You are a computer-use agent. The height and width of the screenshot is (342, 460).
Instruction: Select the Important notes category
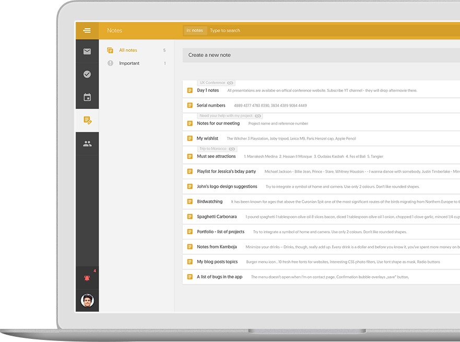129,63
